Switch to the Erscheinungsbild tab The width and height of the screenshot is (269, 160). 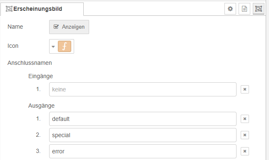[42, 9]
